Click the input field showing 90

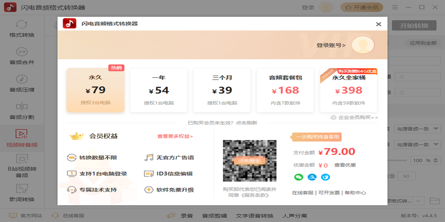pyautogui.click(x=406, y=176)
